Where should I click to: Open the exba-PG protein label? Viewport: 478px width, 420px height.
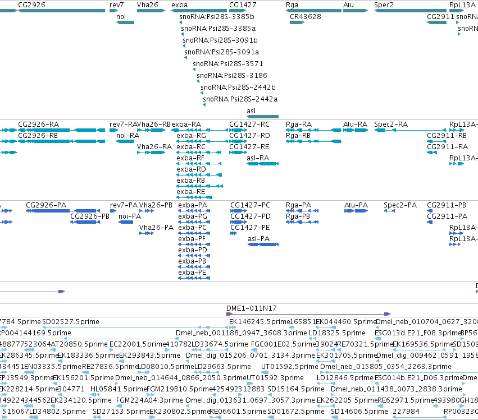[193, 216]
